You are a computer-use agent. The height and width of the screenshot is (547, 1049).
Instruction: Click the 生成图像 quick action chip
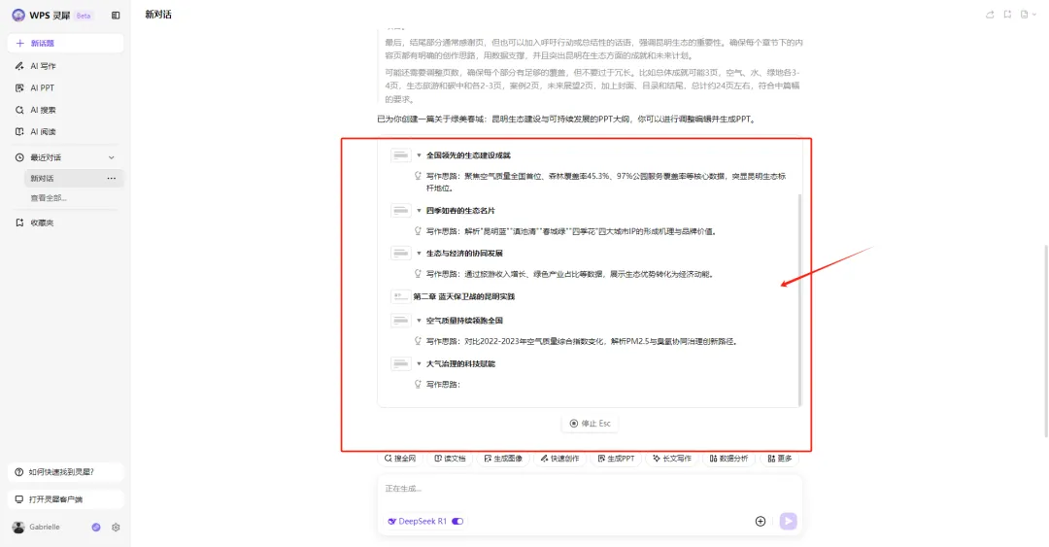coord(503,459)
